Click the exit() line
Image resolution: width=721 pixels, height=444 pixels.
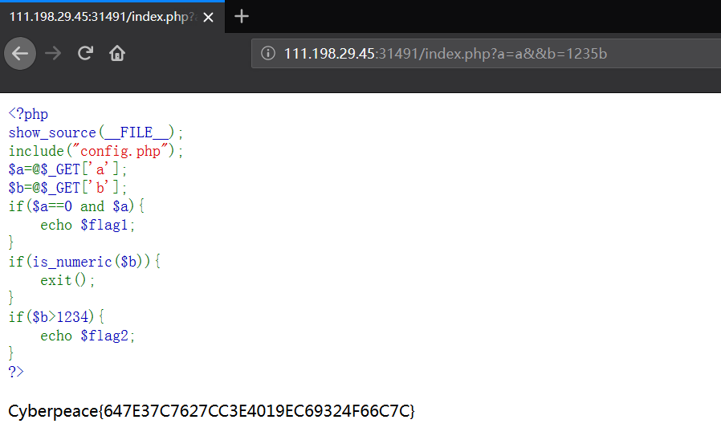click(67, 280)
